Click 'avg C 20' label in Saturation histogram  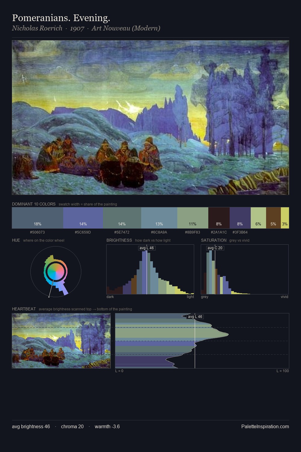(x=215, y=248)
